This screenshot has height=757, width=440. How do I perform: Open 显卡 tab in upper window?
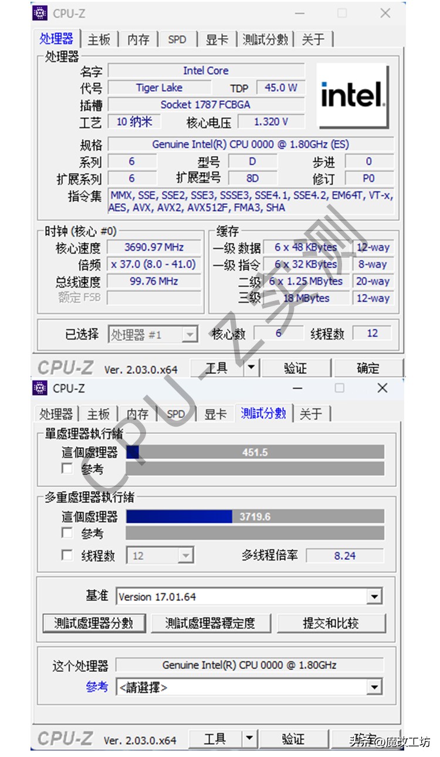pos(216,39)
